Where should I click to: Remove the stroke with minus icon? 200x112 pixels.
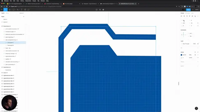[x=198, y=55]
